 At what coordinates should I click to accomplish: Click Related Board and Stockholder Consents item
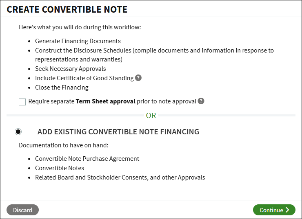tap(120, 177)
